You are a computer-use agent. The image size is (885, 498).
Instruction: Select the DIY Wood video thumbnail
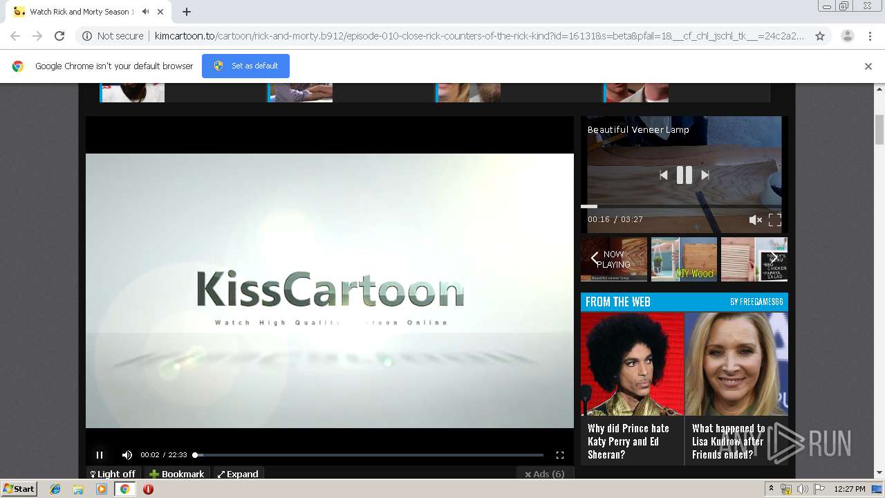click(x=684, y=259)
